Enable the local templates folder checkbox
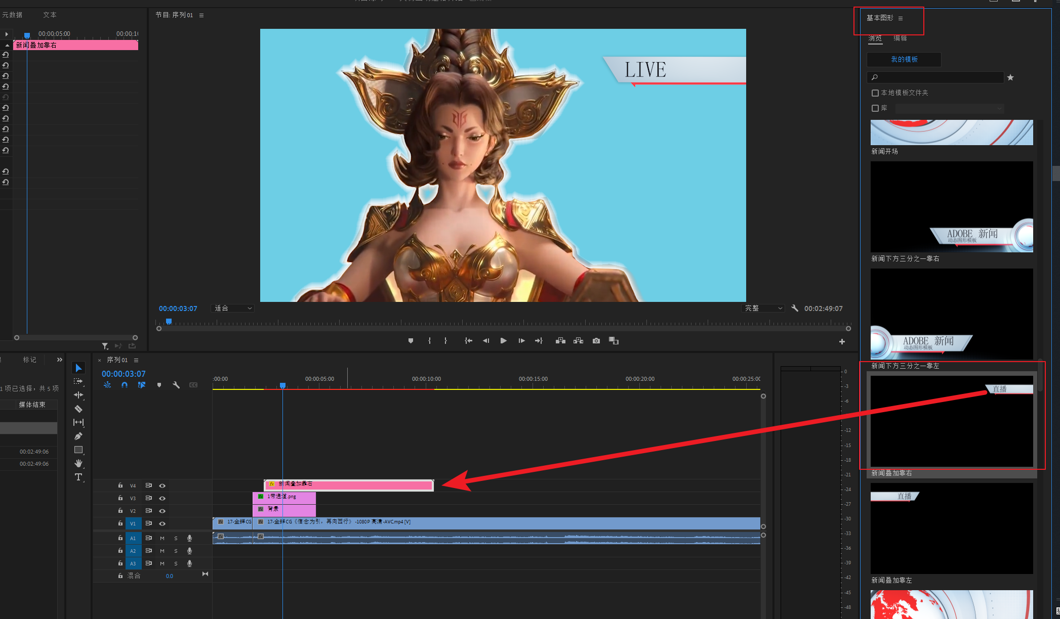The height and width of the screenshot is (619, 1060). pos(875,93)
